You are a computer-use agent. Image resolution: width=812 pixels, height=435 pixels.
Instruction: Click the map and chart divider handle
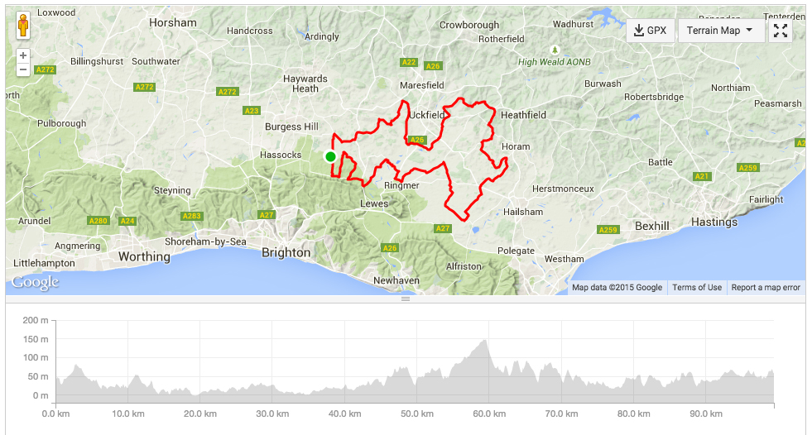406,299
